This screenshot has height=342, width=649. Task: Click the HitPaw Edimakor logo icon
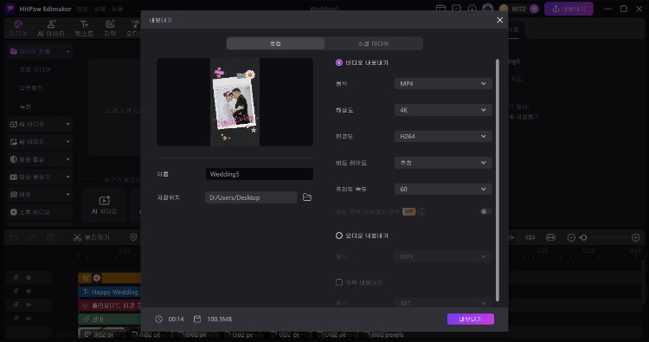10,9
